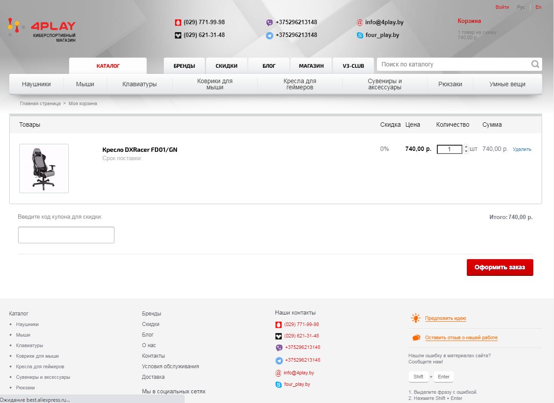Focus the coupon code input field
The height and width of the screenshot is (403, 554).
[66, 235]
